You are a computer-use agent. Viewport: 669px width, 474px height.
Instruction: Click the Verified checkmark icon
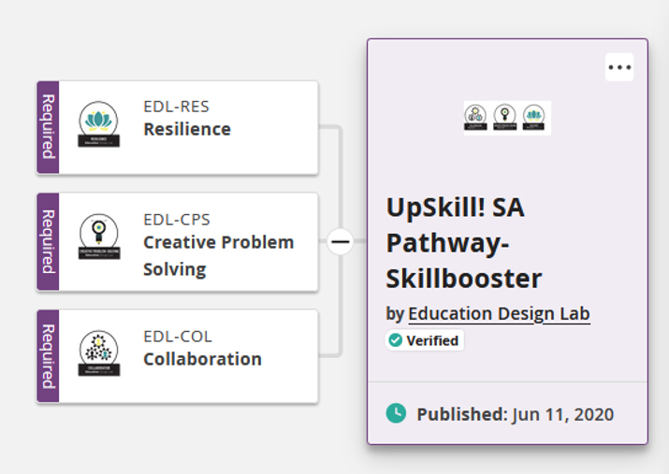click(396, 340)
